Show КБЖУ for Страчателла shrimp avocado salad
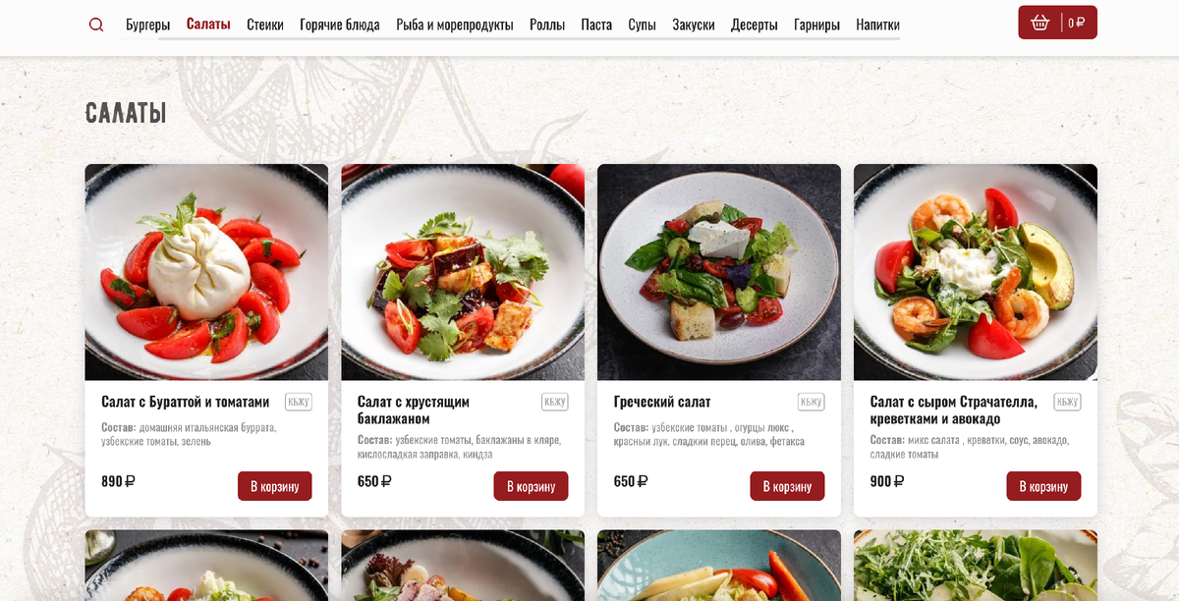 pos(1067,402)
